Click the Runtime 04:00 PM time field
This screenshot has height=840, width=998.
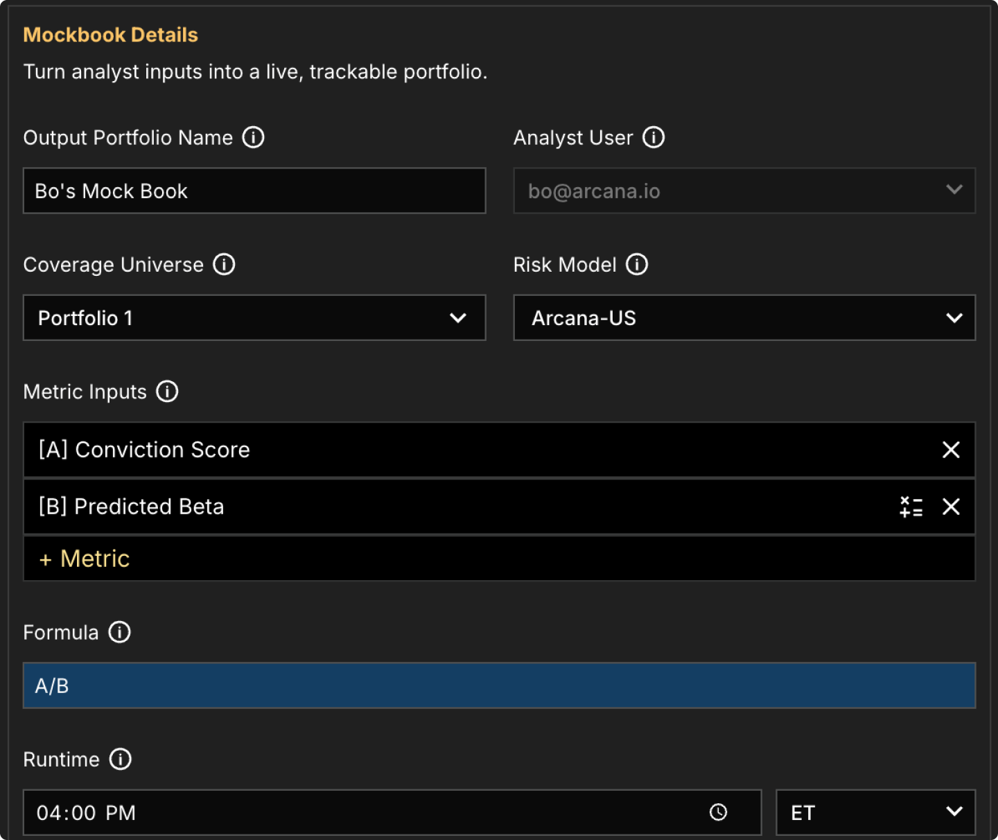point(392,812)
